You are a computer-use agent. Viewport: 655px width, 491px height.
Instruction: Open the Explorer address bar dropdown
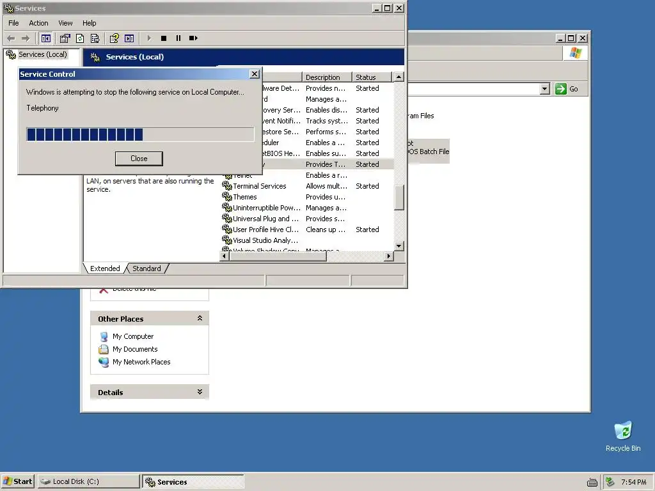(544, 89)
